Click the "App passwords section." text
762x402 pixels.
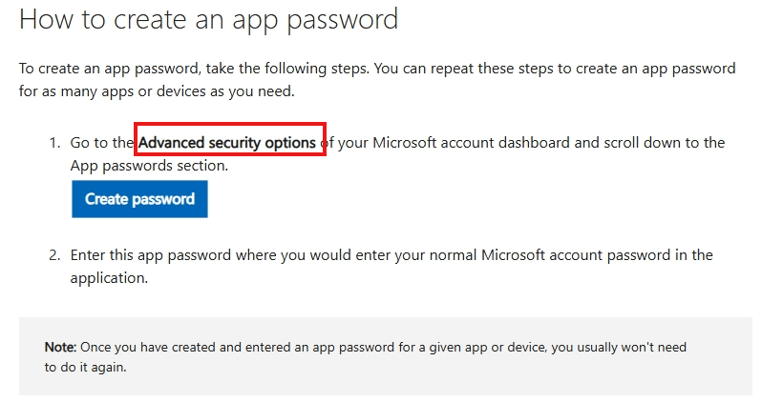click(149, 166)
